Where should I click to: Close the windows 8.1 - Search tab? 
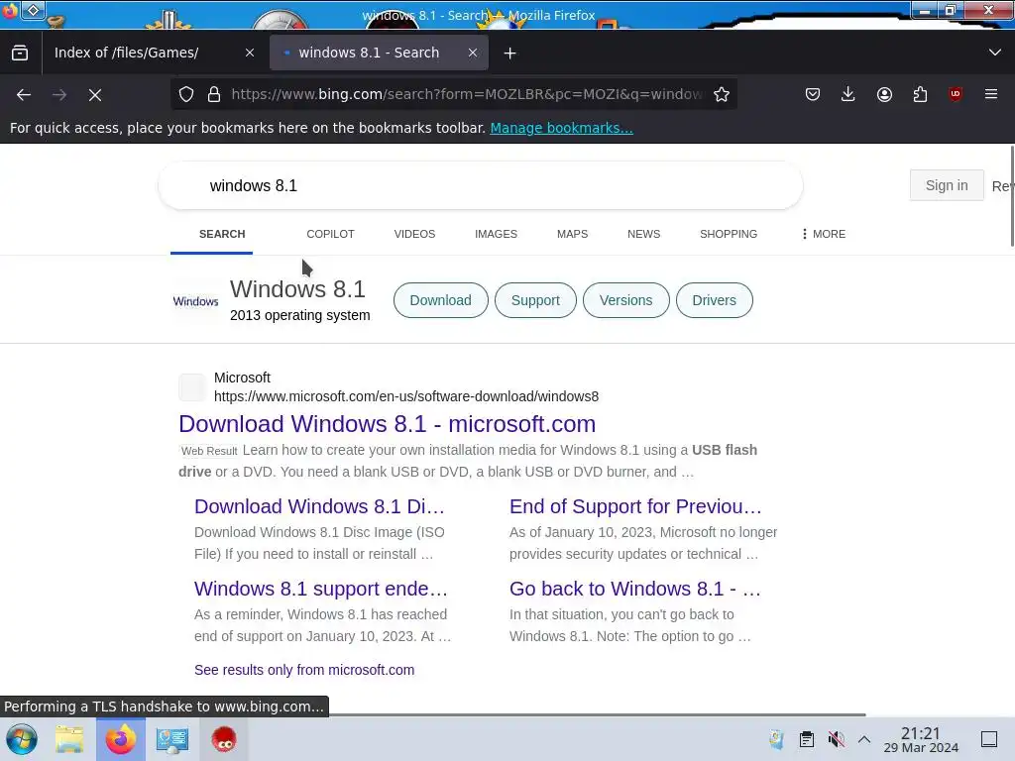(473, 53)
